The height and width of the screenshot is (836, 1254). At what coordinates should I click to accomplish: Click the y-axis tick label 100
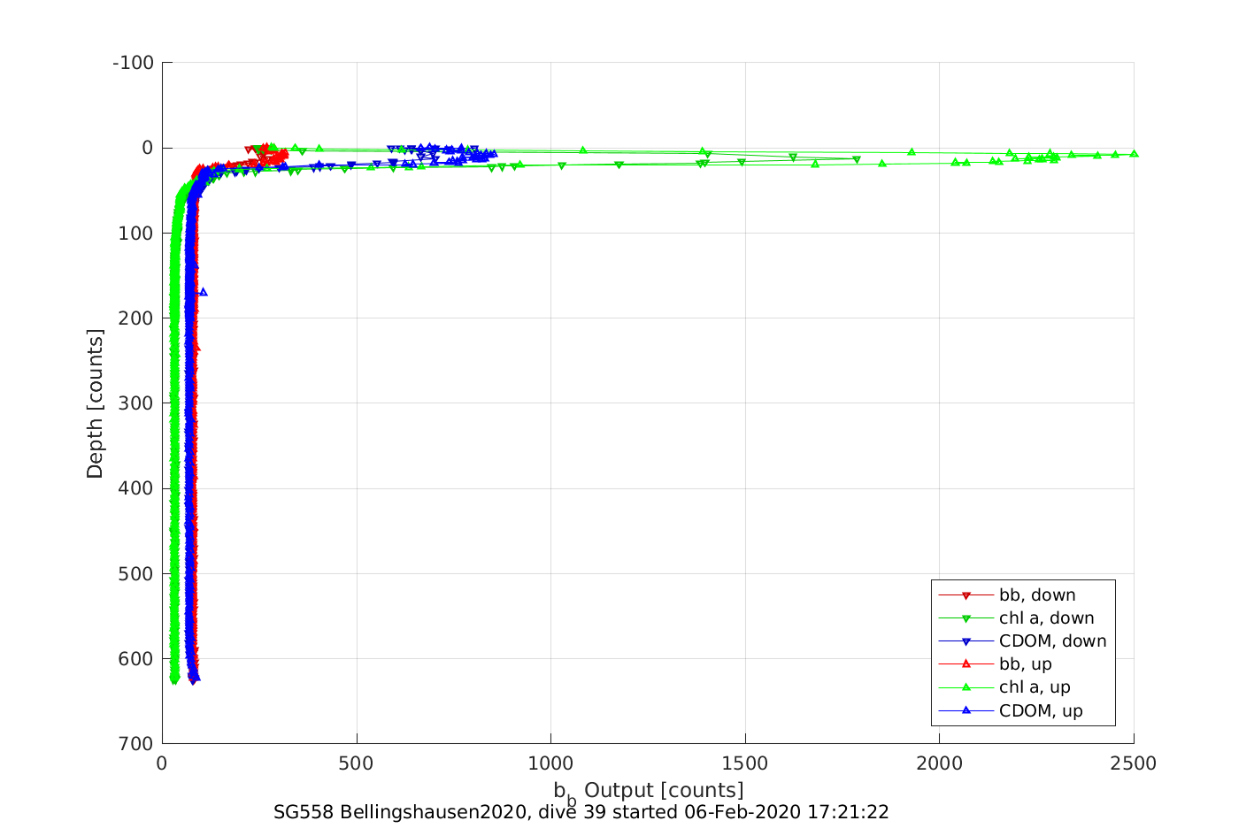138,233
